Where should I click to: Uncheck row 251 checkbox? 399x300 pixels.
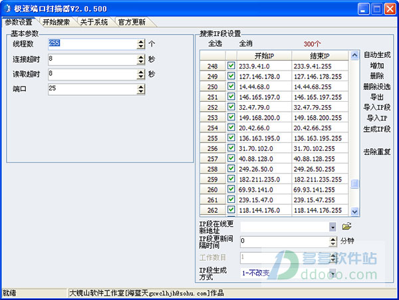[x=231, y=96]
